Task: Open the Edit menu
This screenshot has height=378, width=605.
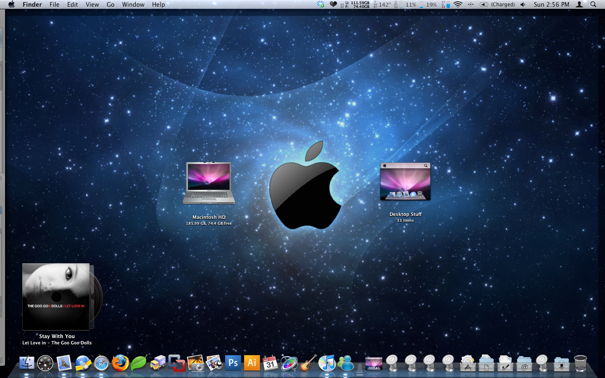Action: tap(73, 5)
